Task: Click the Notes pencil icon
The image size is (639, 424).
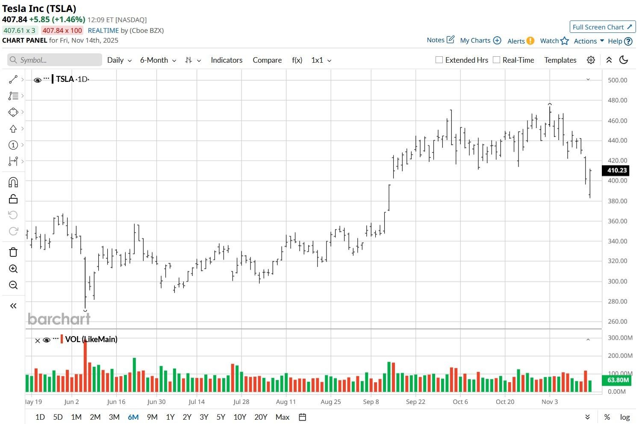Action: (x=451, y=40)
